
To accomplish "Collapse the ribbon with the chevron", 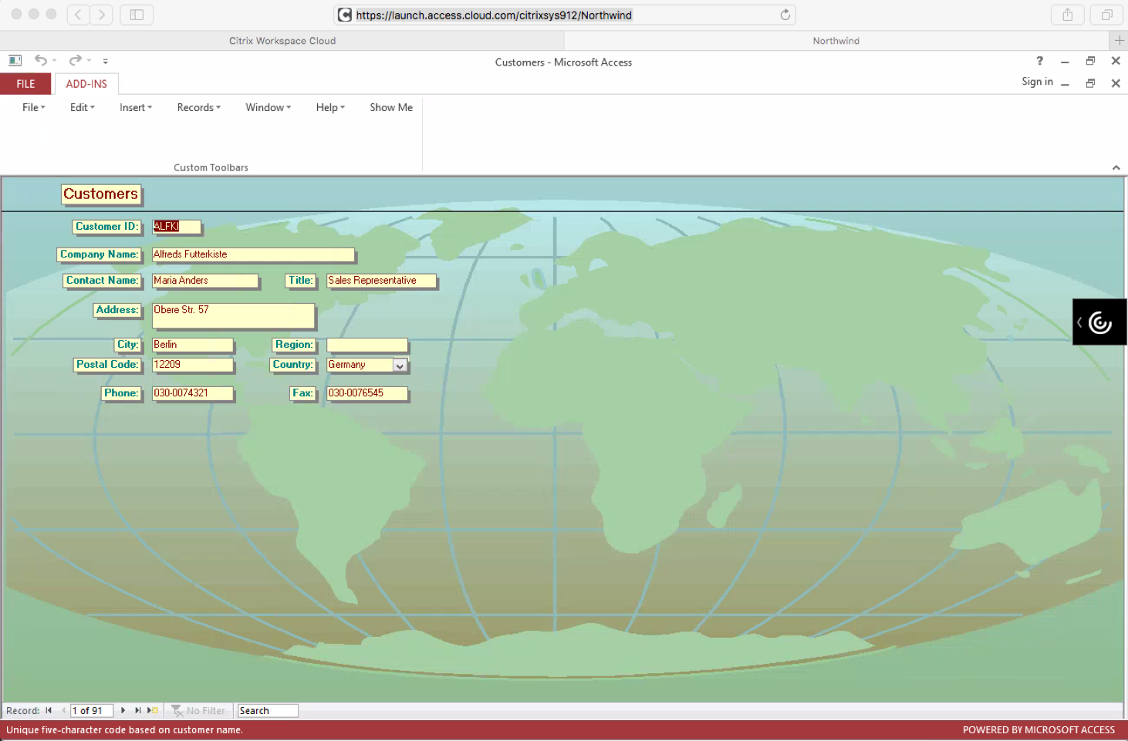I will coord(1116,167).
